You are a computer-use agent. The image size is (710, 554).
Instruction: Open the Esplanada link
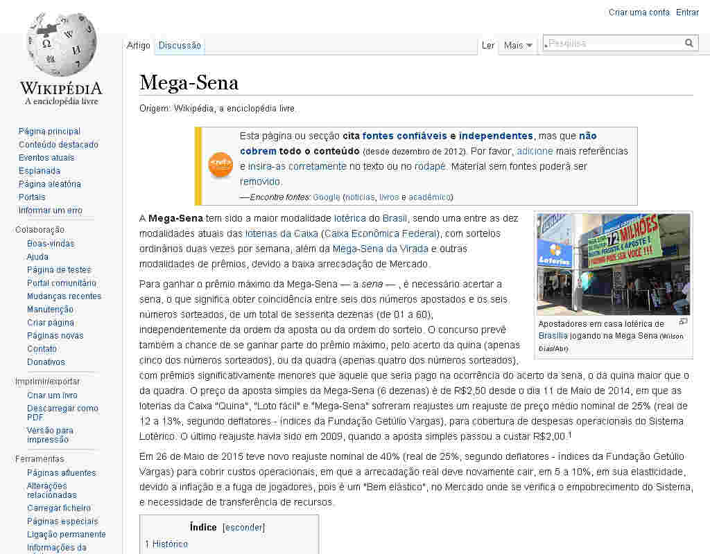(x=40, y=171)
